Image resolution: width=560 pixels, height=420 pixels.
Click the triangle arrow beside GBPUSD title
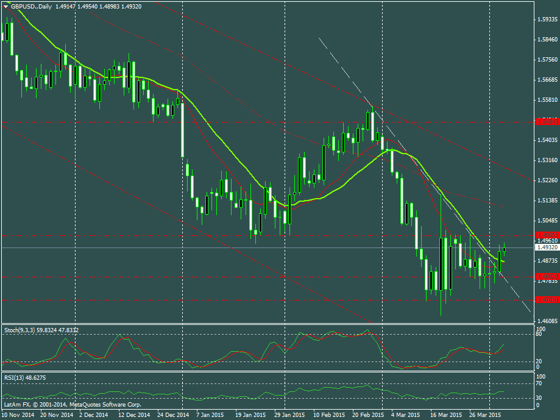5,5
